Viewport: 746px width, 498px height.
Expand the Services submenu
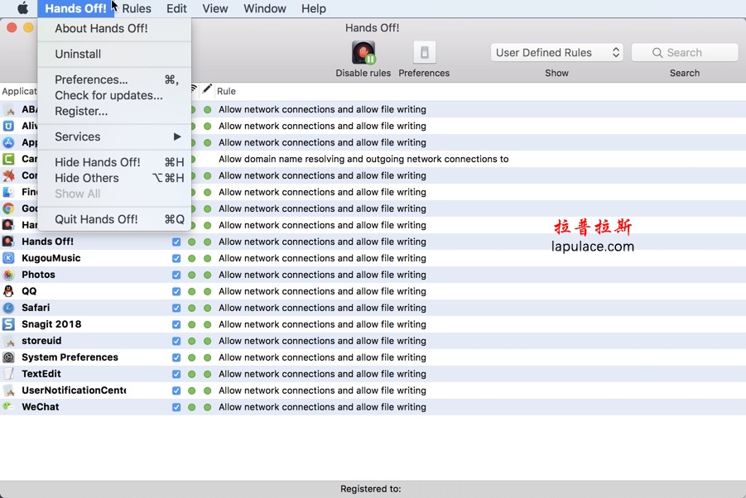114,136
